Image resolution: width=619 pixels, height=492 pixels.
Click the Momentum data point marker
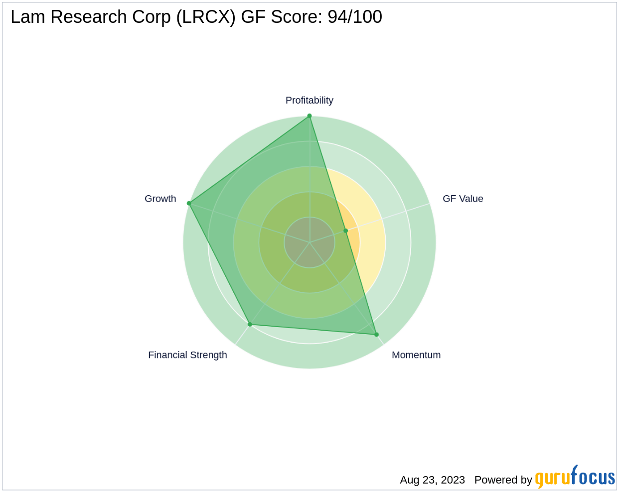(x=376, y=335)
